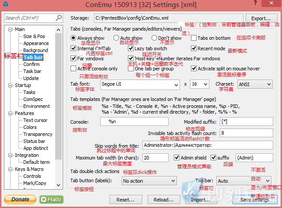Toggle Far windows checkbox
This screenshot has width=282, height=208.
73,58
